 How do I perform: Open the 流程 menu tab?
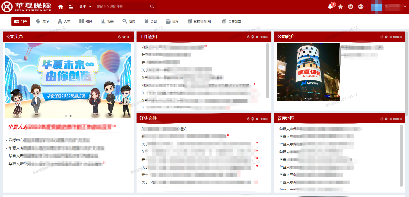coord(42,22)
